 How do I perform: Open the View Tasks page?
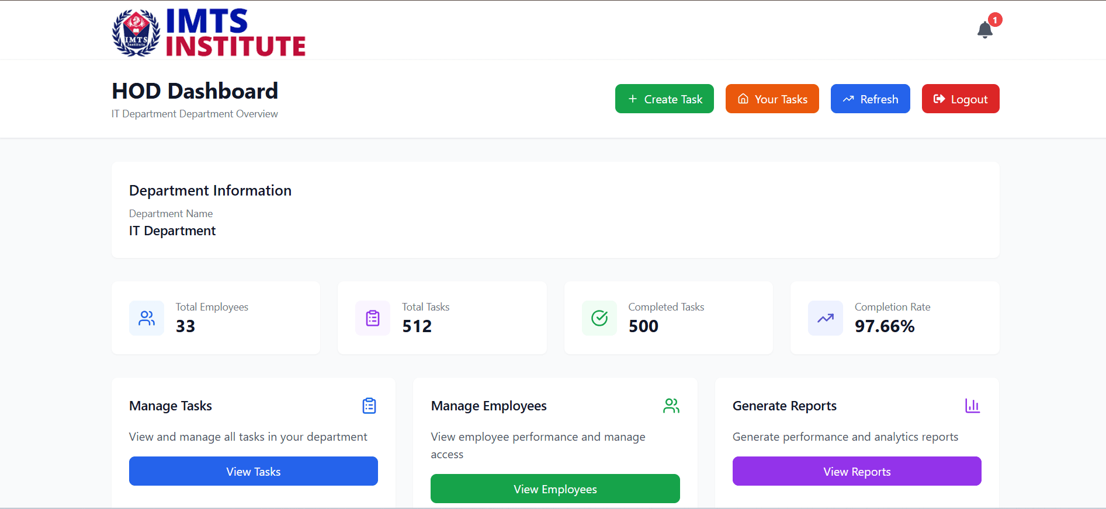(x=254, y=471)
